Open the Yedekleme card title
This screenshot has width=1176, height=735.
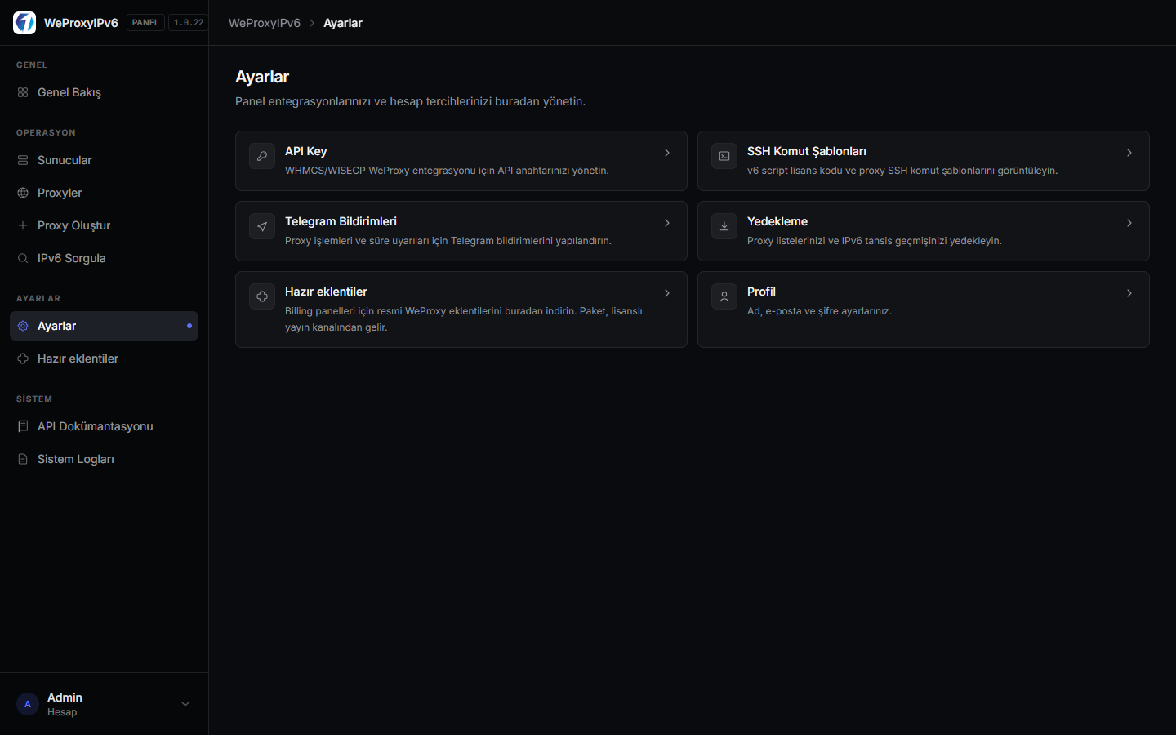point(777,221)
